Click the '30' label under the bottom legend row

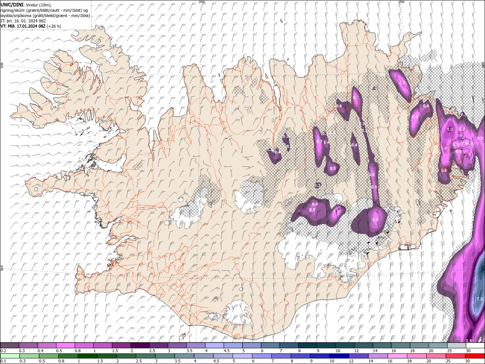468,361
